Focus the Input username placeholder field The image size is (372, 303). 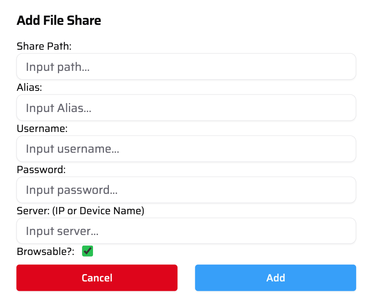[x=186, y=149]
